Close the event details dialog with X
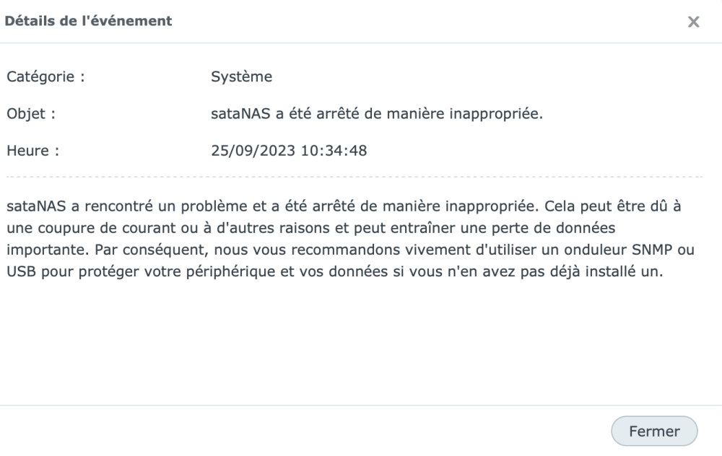 point(693,22)
